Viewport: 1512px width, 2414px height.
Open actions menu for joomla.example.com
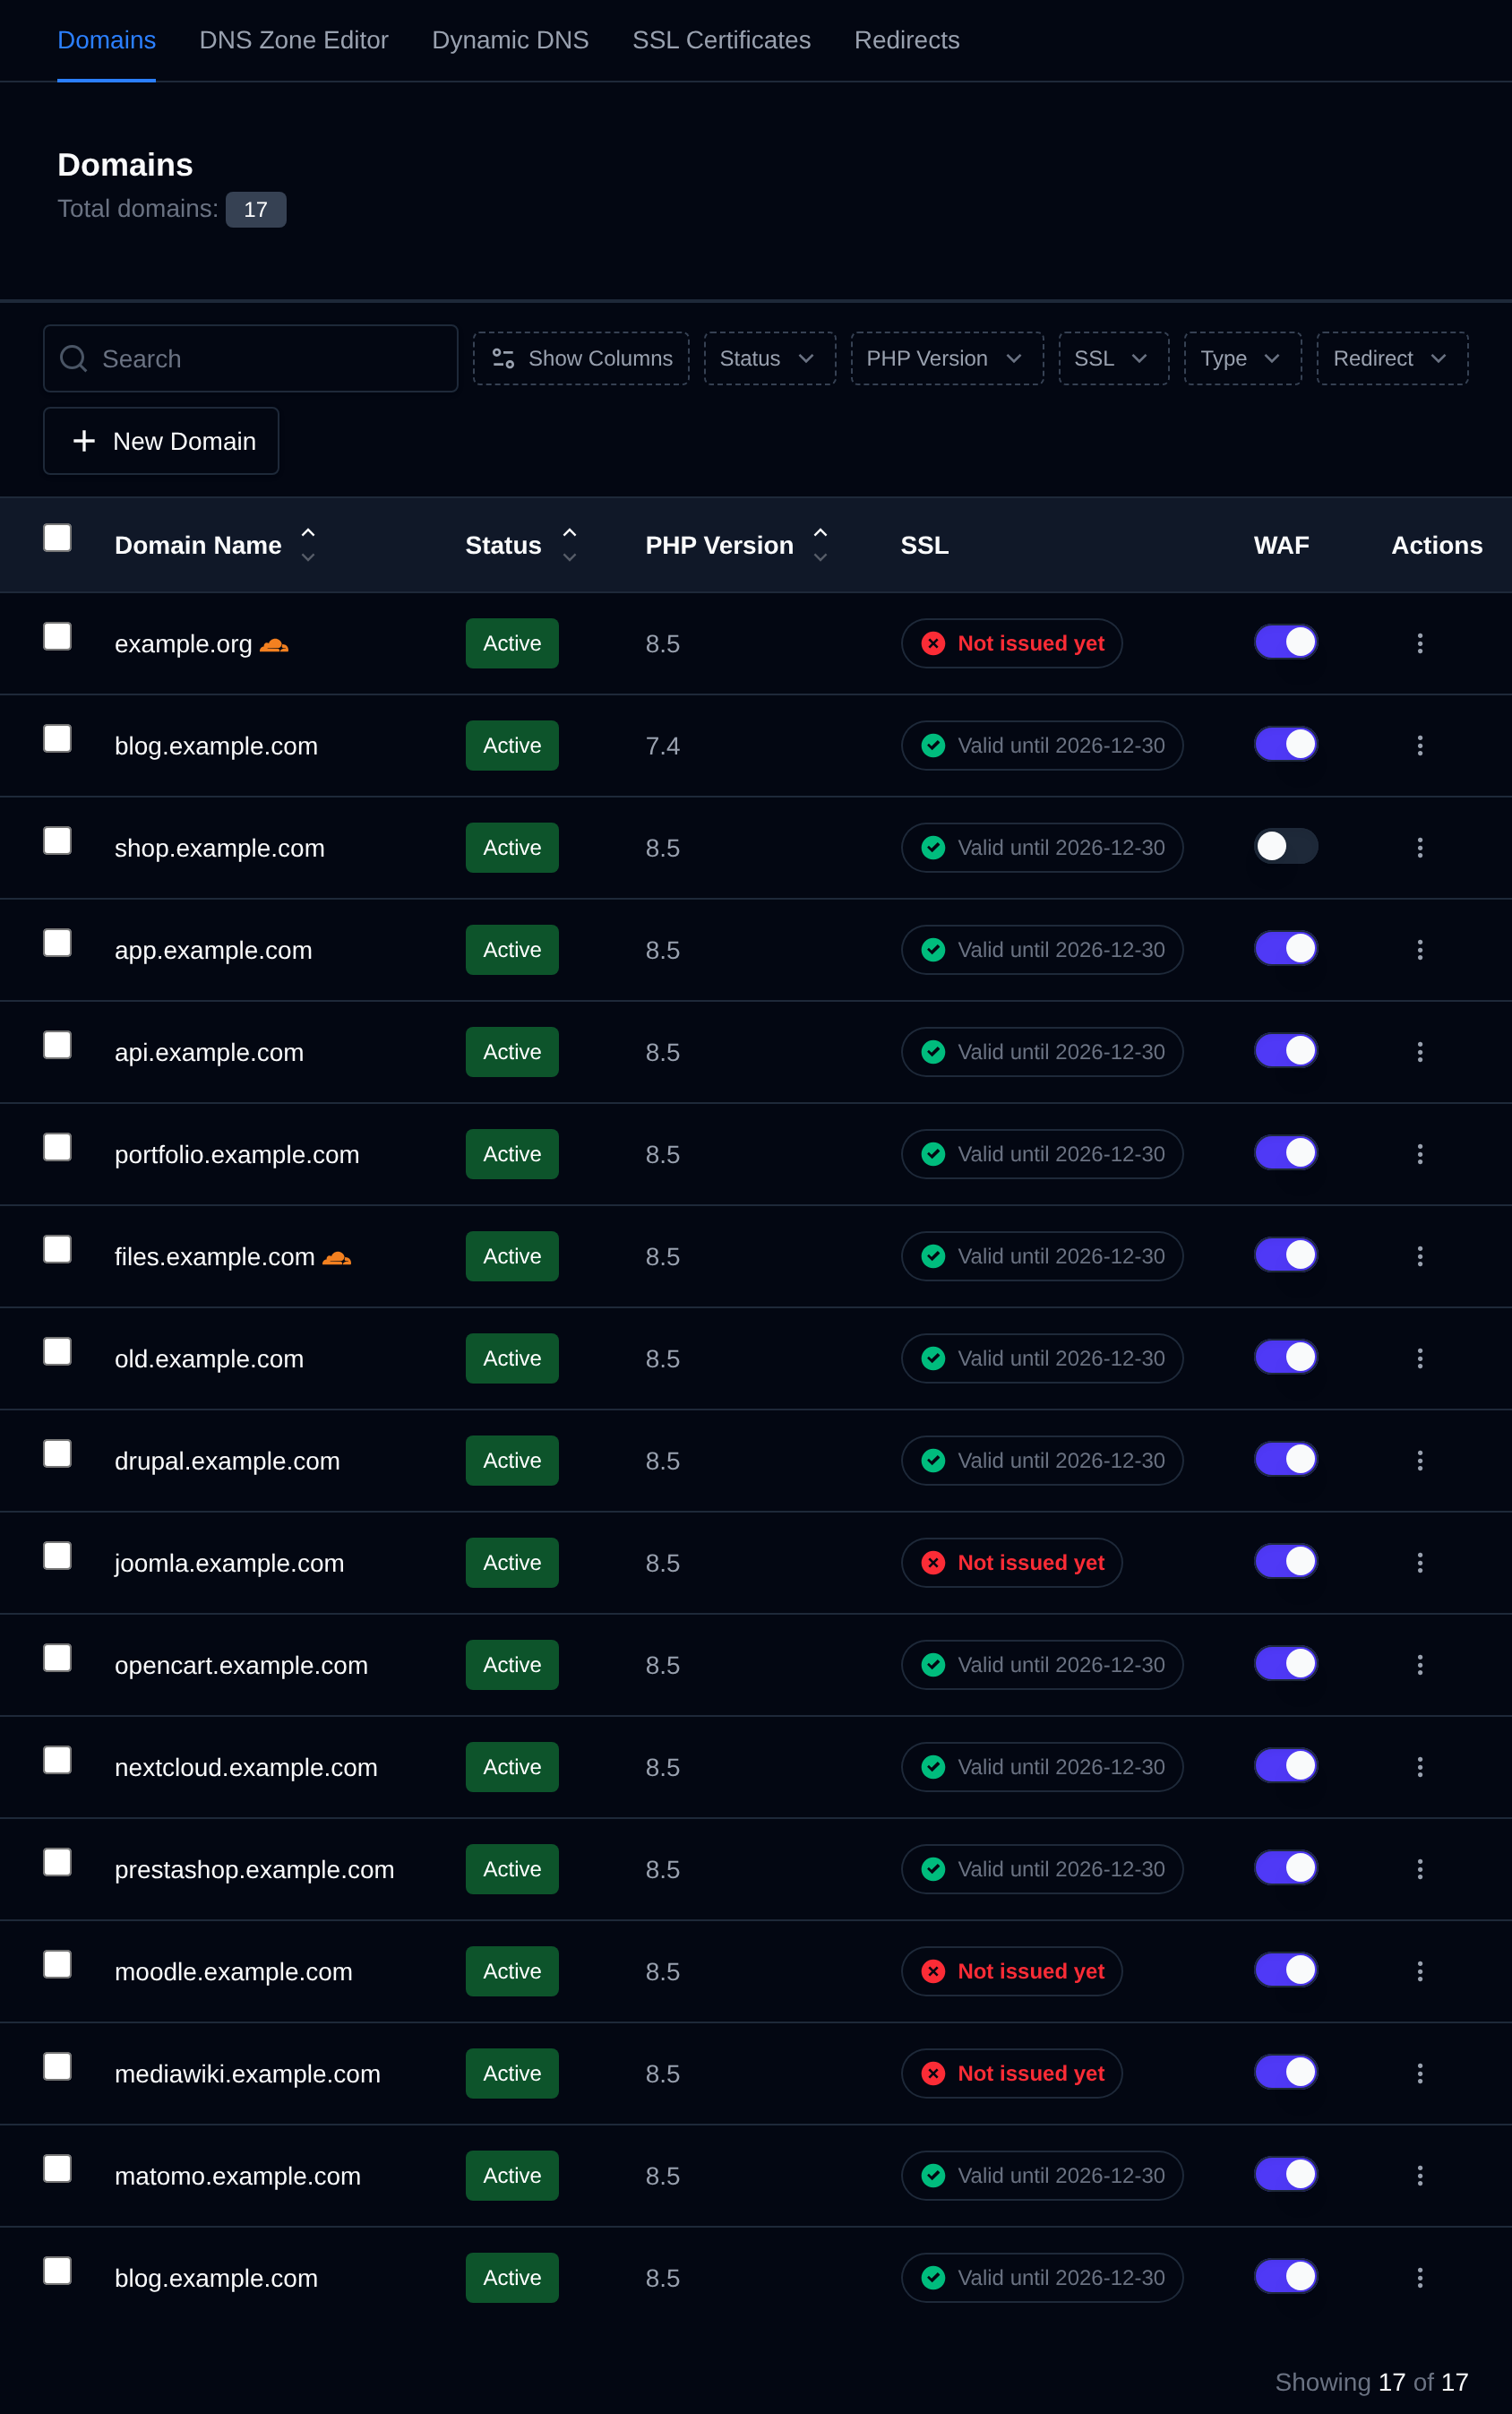pos(1419,1562)
